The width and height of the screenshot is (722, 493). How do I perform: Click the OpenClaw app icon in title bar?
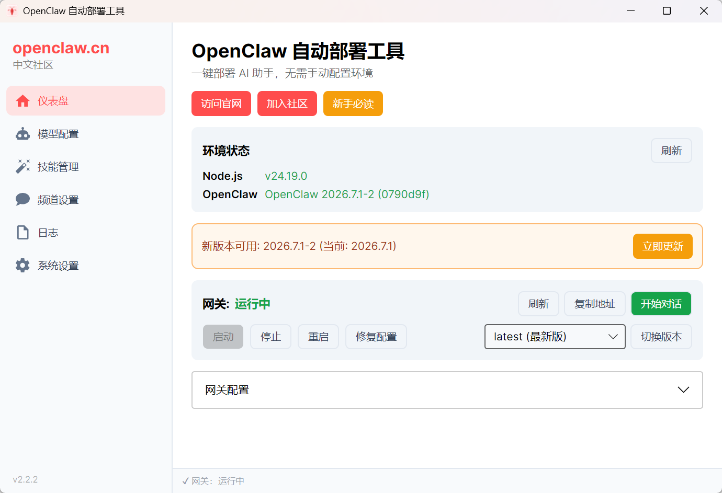click(12, 11)
